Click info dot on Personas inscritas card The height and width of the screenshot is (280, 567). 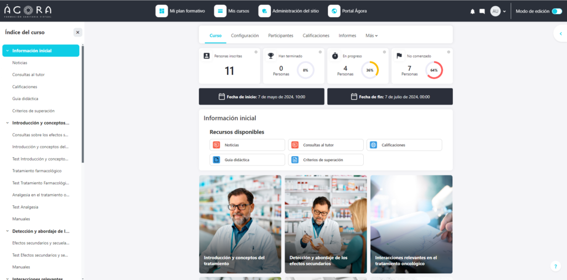(x=256, y=52)
